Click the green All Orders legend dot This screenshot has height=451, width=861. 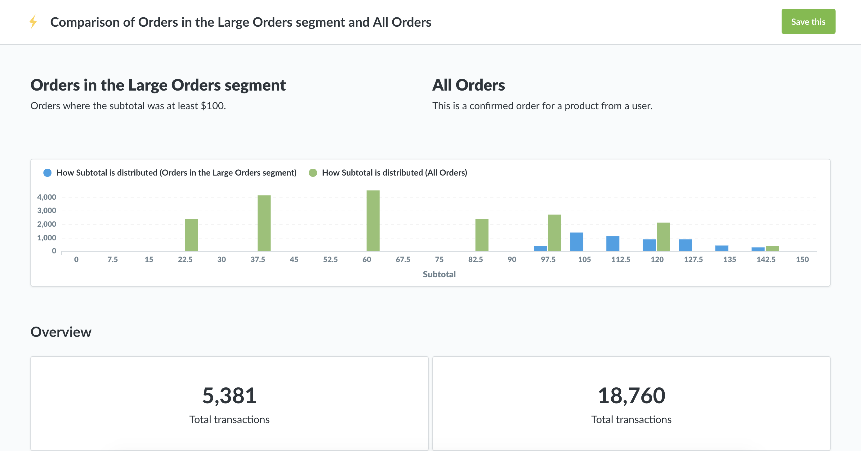[x=313, y=173]
